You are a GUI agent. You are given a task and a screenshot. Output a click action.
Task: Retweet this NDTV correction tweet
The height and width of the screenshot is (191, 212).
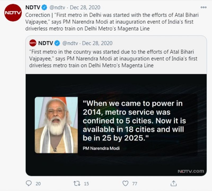tap(77, 183)
